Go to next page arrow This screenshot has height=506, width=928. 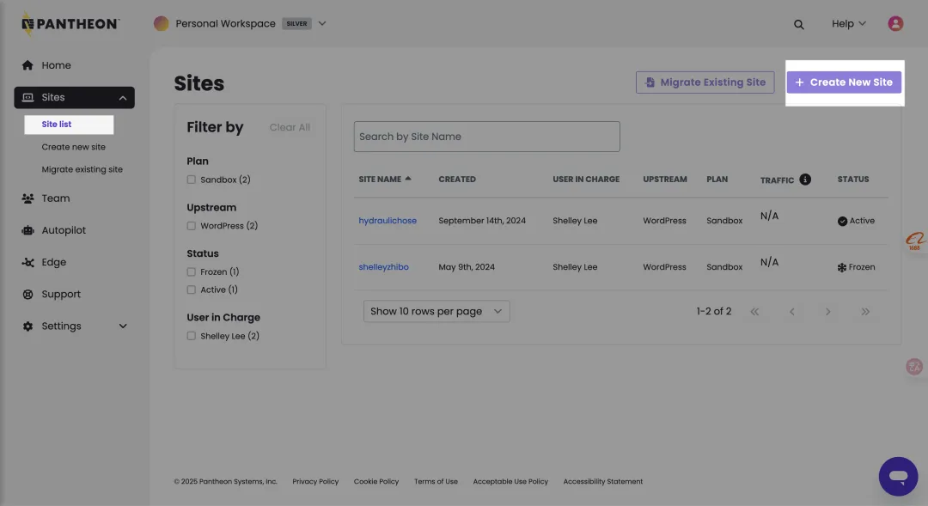pyautogui.click(x=827, y=312)
